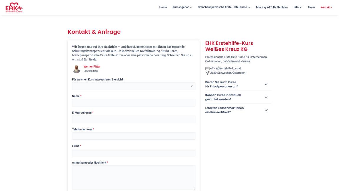Click the office@erstehilfe-kurs.at email link
Viewport: 339px width, 191px height.
(225, 68)
